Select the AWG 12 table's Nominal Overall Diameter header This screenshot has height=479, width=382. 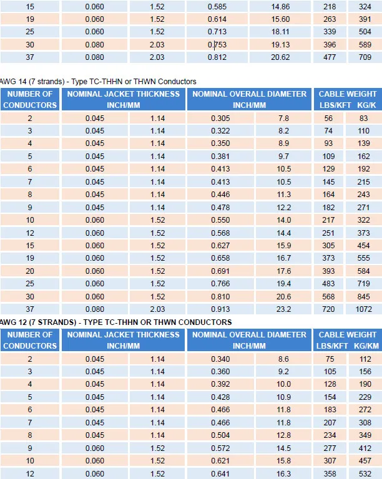[250, 340]
